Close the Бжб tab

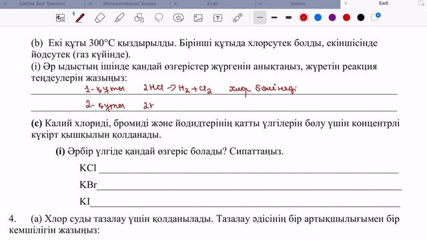pyautogui.click(x=346, y=3)
